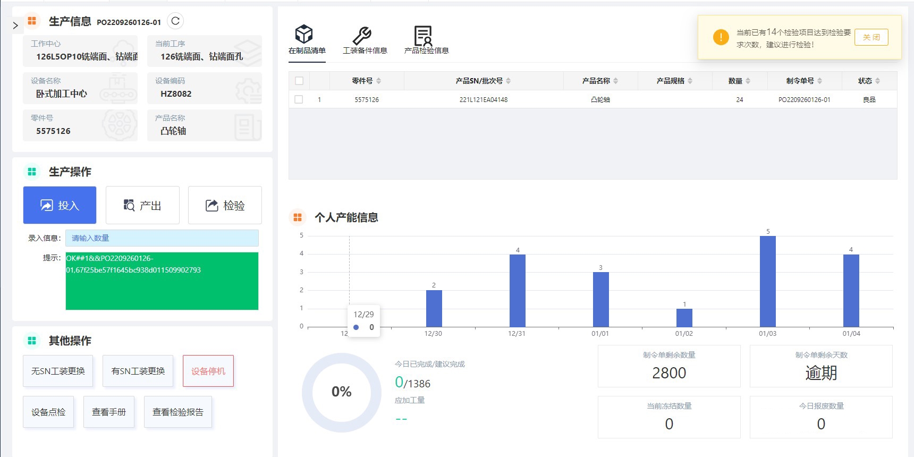
Task: Tick the checkbox for row 5575126
Action: [x=299, y=99]
